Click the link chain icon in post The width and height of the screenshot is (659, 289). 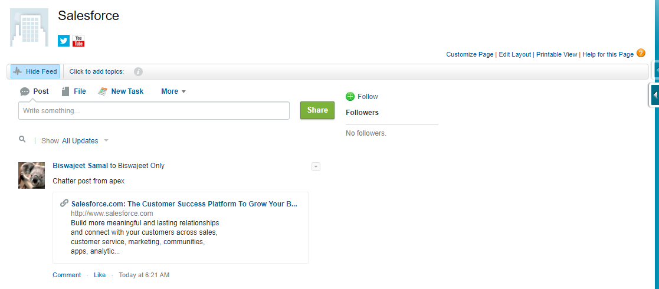point(64,203)
